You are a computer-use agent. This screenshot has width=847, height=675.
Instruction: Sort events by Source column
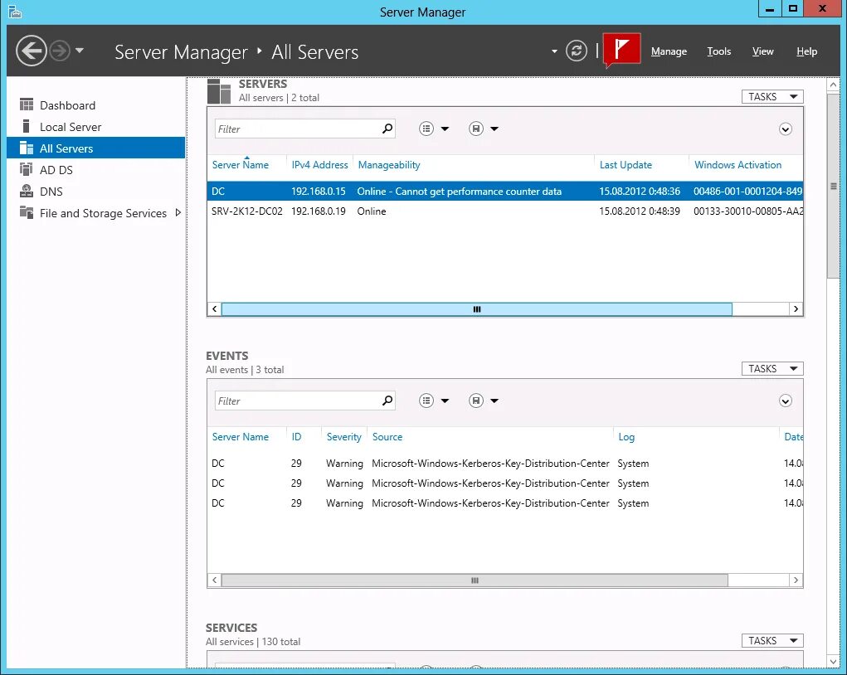click(x=387, y=437)
